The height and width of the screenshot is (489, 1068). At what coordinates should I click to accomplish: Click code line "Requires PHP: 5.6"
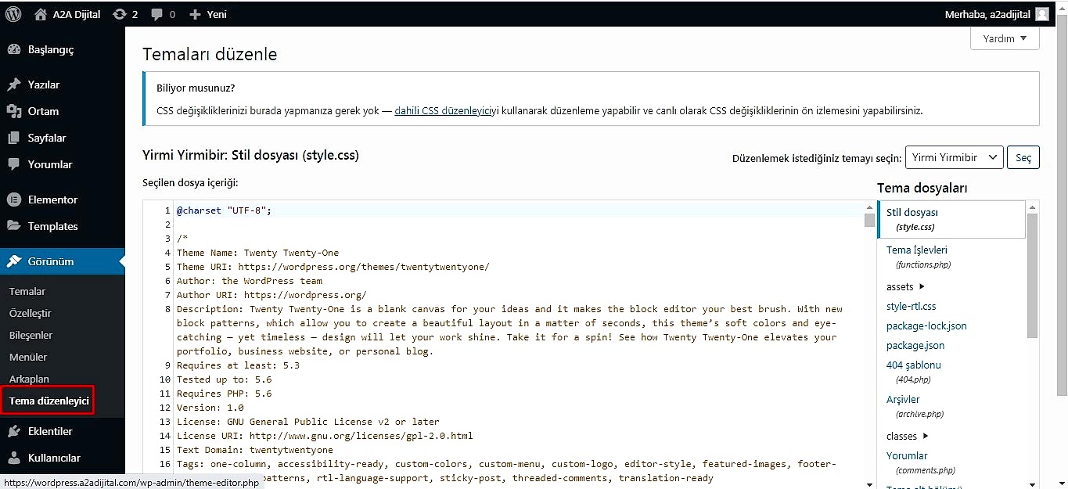pos(224,394)
